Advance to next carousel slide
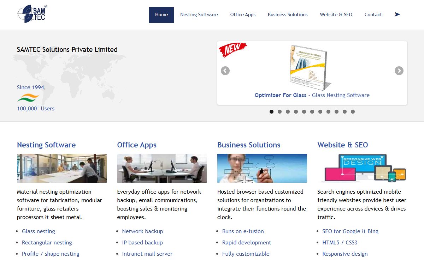Viewport: 424px width, 261px height. pos(399,71)
